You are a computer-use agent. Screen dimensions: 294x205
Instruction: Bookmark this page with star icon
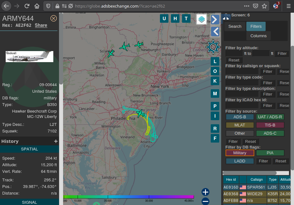264,6
